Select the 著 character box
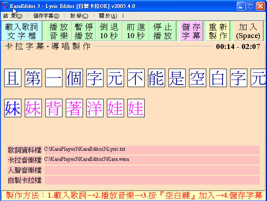This screenshot has height=201, width=267. pos(75,108)
